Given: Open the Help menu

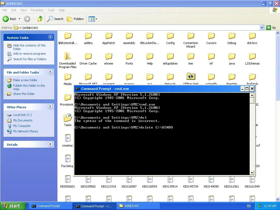Looking at the screenshot, I should pos(62,10).
